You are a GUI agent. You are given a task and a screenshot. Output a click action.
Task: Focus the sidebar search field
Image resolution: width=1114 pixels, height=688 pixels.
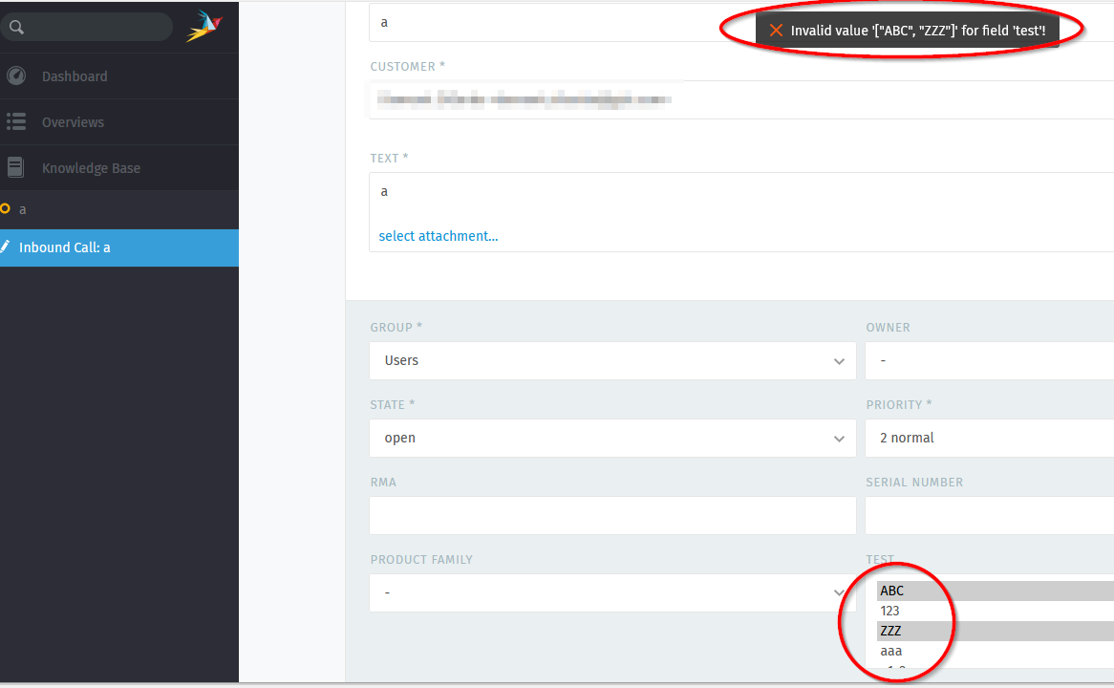(87, 27)
